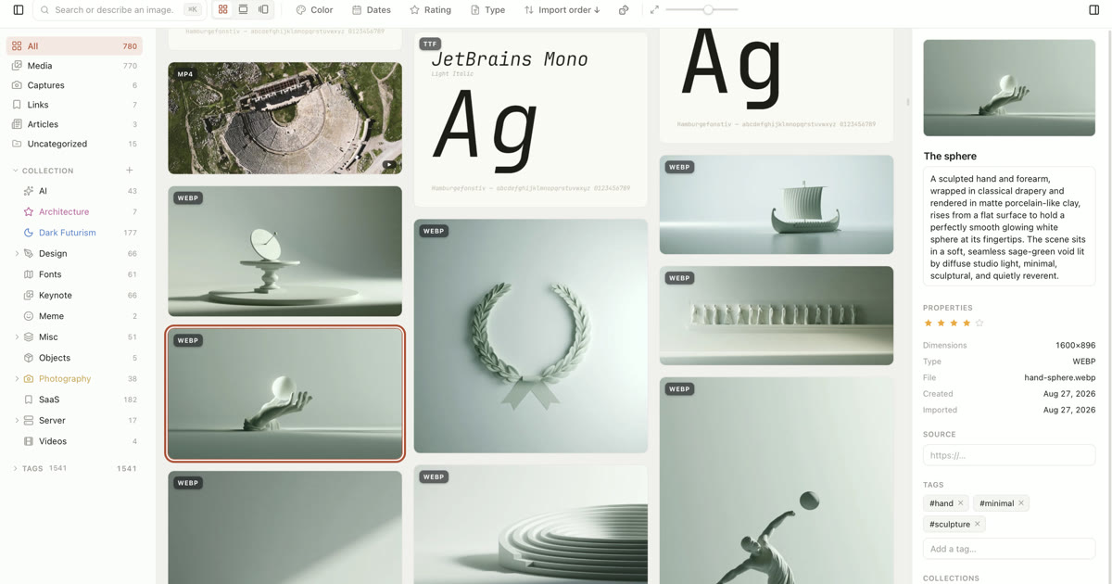The width and height of the screenshot is (1112, 584).
Task: Change the Import order sorting
Action: (x=562, y=10)
